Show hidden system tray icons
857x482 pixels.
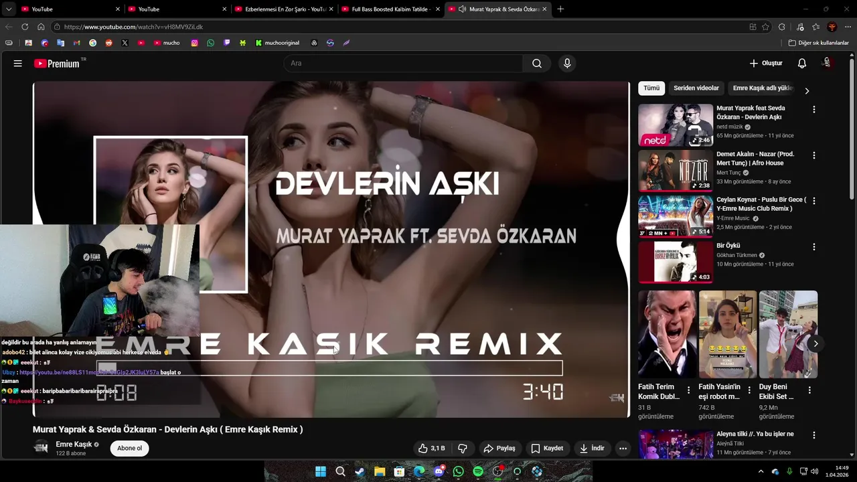click(761, 471)
